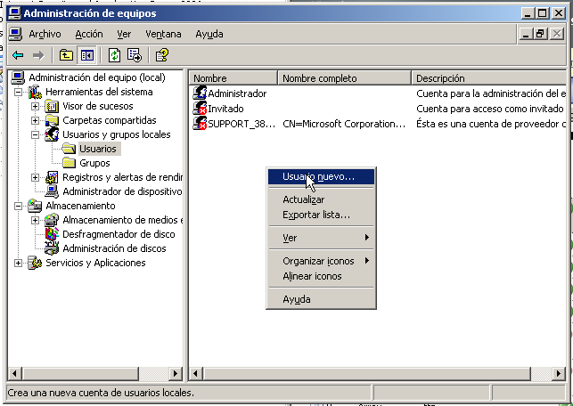This screenshot has height=406, width=573.
Task: Click the Invitado disabled user icon
Action: point(200,109)
